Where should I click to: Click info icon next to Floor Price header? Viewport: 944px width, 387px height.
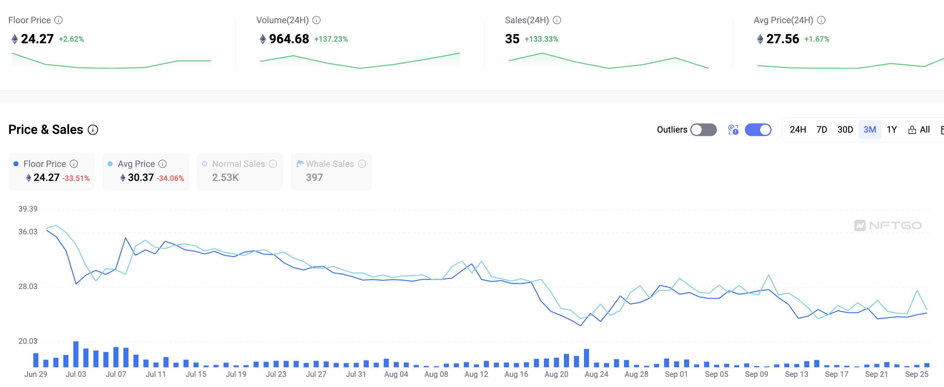(x=59, y=20)
